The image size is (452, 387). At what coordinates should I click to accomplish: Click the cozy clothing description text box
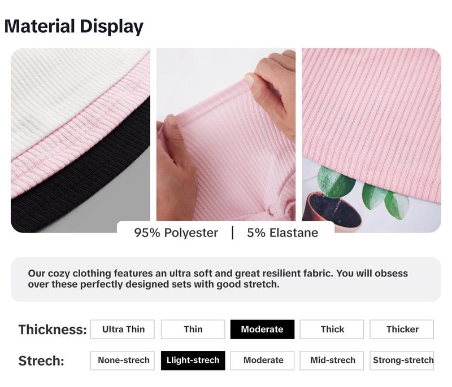click(x=226, y=279)
